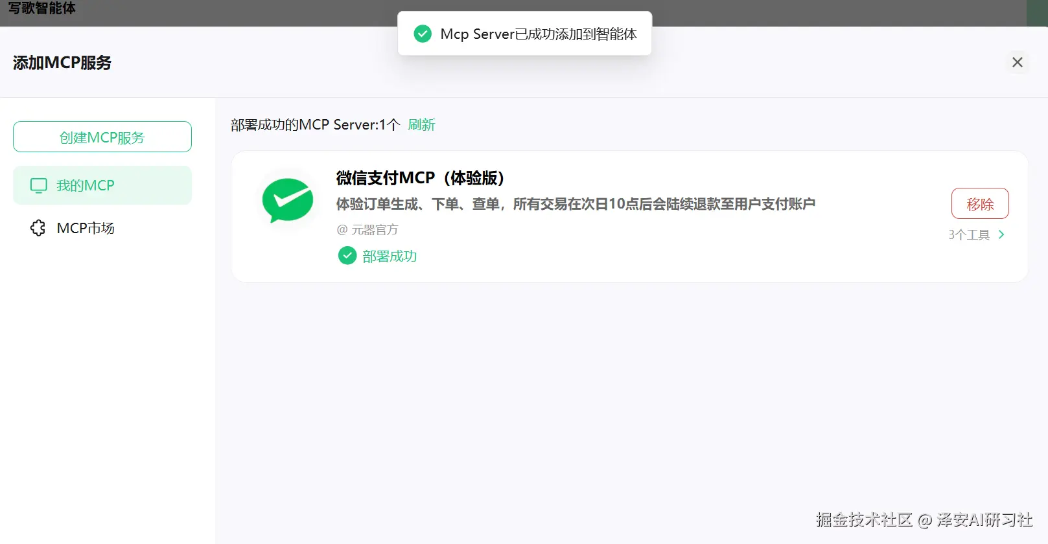Select the 我的MCP tab

pyautogui.click(x=102, y=185)
